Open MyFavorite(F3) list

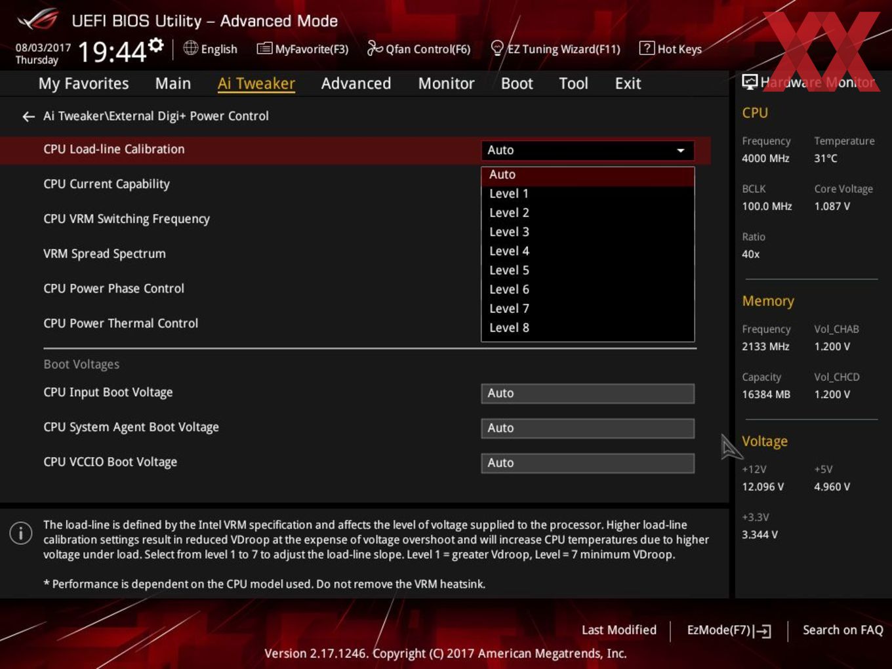tap(302, 49)
